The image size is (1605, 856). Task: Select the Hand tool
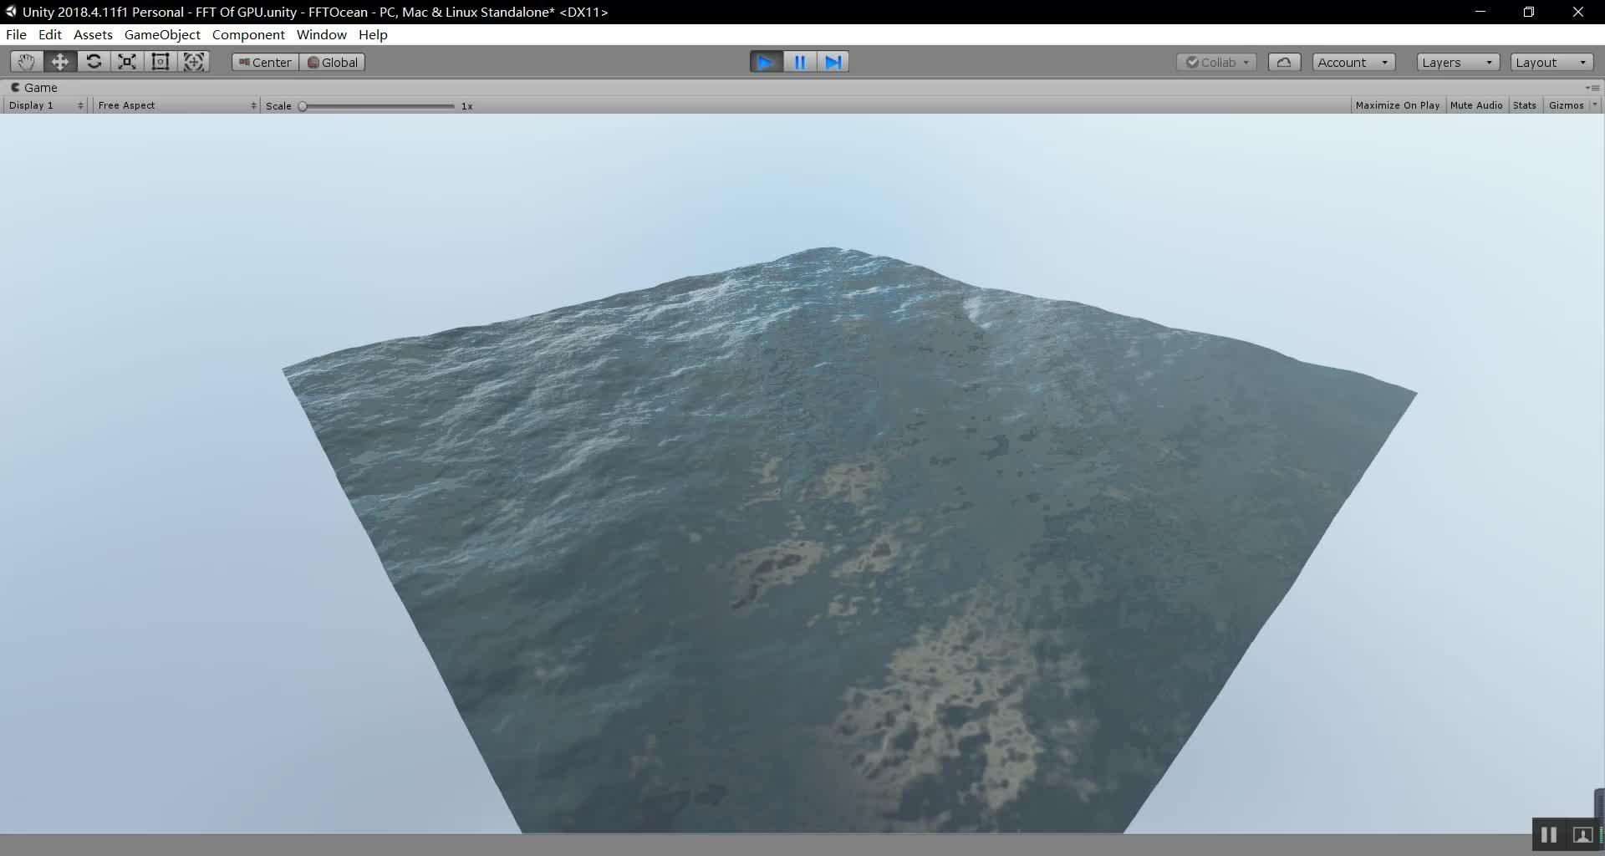[25, 61]
